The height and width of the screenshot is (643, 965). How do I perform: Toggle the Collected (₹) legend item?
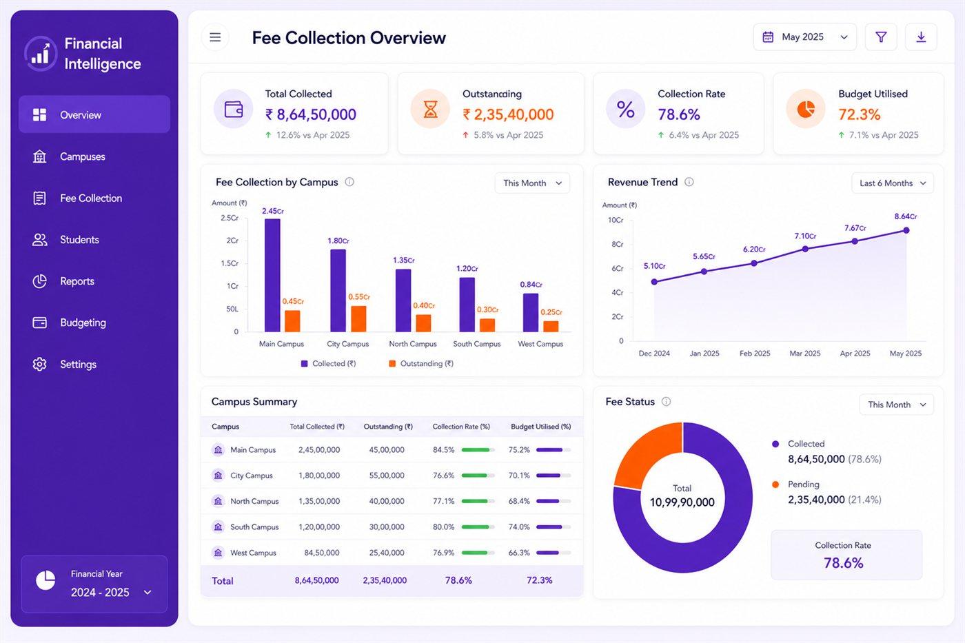[x=328, y=363]
